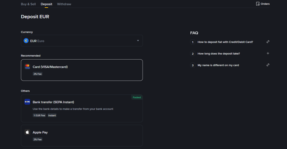Open the Orders page

[263, 4]
